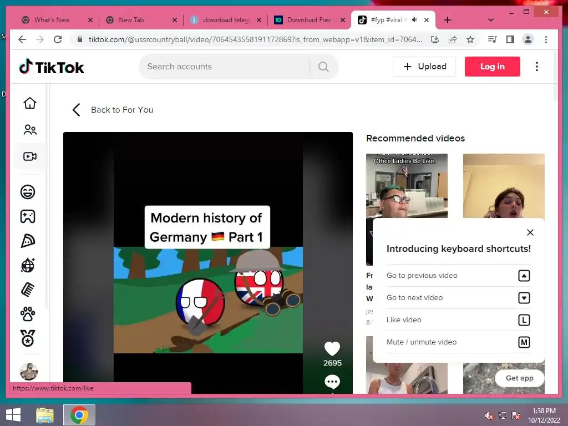Expand the tab search chevron
568x426 pixels.
(491, 20)
